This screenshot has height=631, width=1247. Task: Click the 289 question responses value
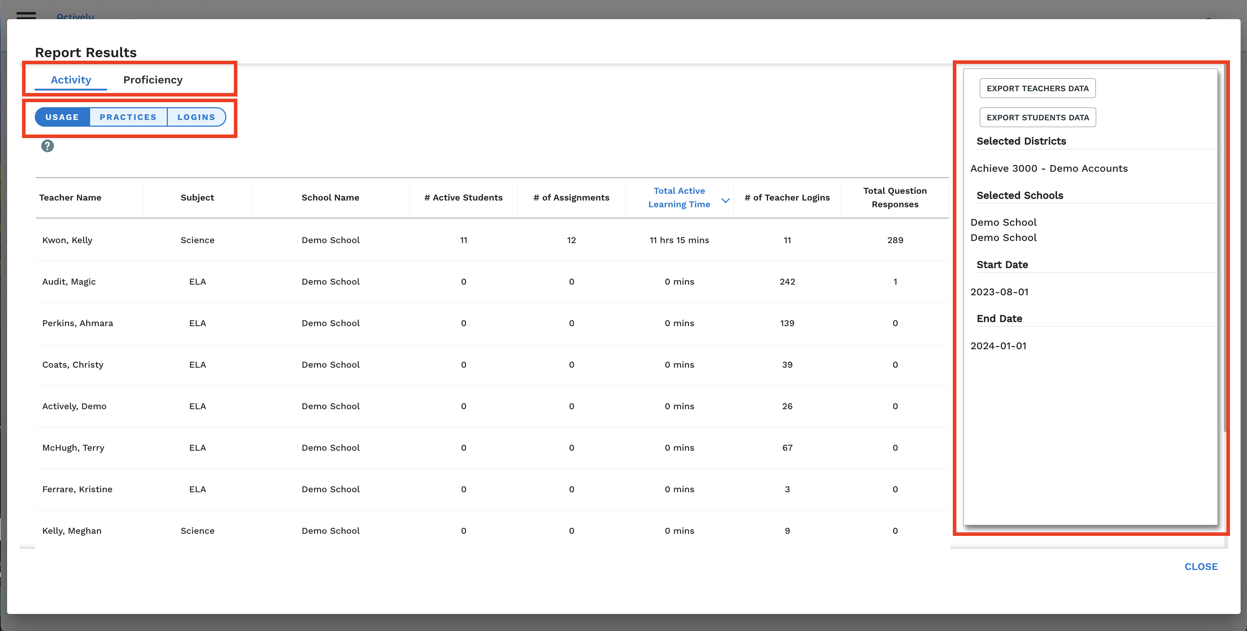pyautogui.click(x=895, y=240)
